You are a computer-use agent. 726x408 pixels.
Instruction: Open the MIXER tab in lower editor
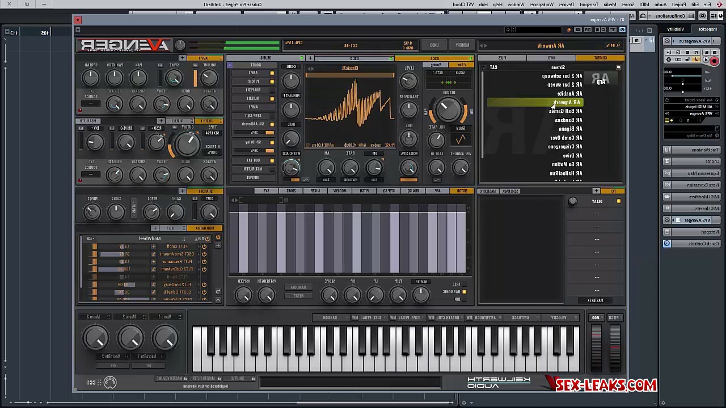(315, 191)
